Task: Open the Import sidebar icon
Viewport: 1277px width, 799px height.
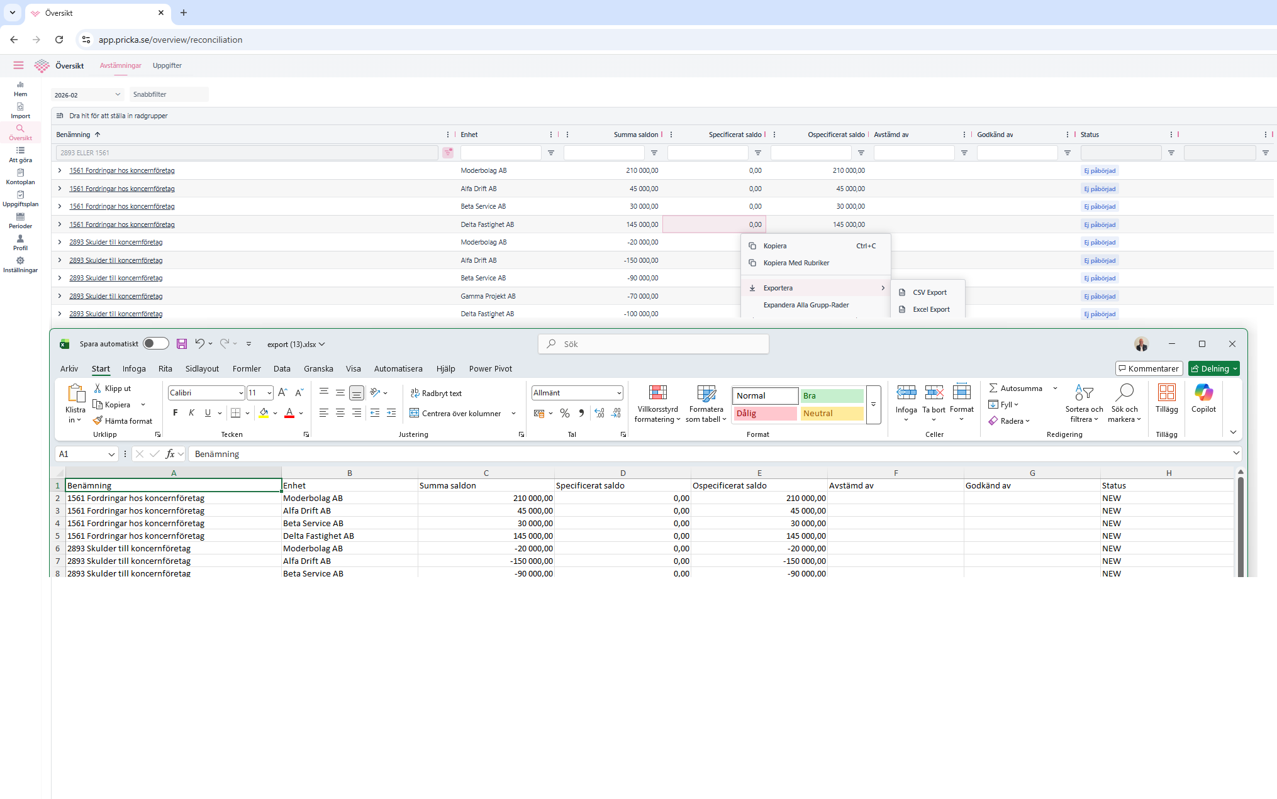Action: click(20, 107)
